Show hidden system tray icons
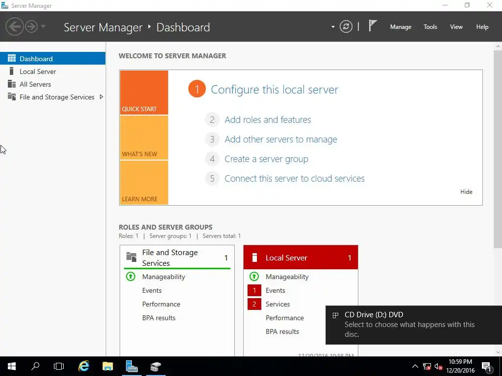 [x=415, y=366]
